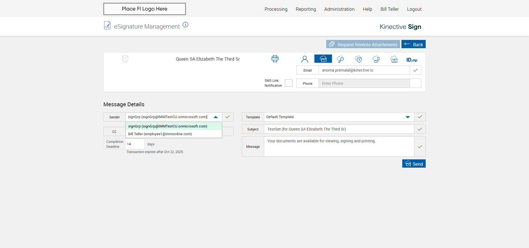Select the person (in-person) signing icon
This screenshot has width=529, height=248.
pyautogui.click(x=304, y=59)
